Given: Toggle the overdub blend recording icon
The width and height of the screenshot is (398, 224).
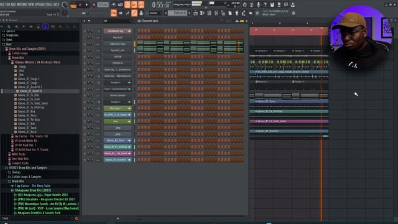Looking at the screenshot, I should tap(134, 4).
